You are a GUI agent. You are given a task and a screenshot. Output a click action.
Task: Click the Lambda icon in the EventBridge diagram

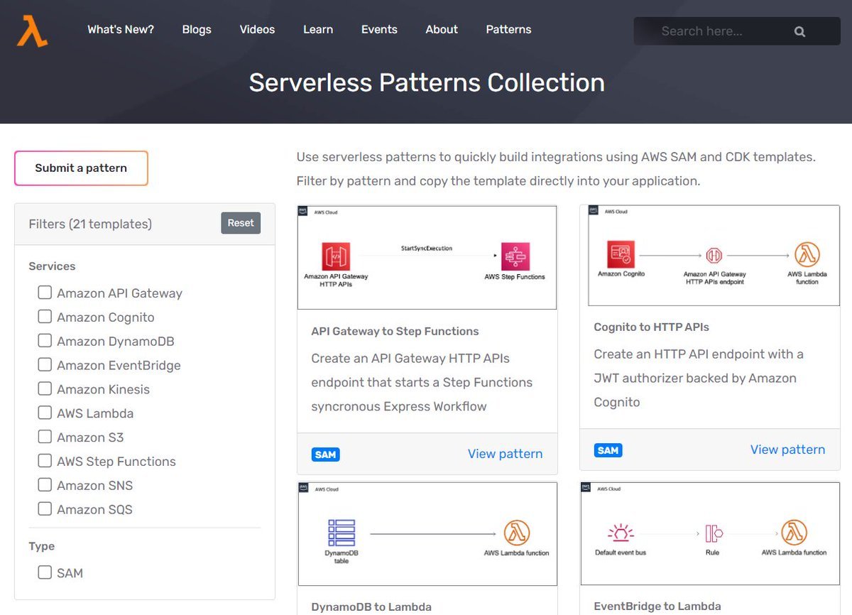click(x=794, y=533)
